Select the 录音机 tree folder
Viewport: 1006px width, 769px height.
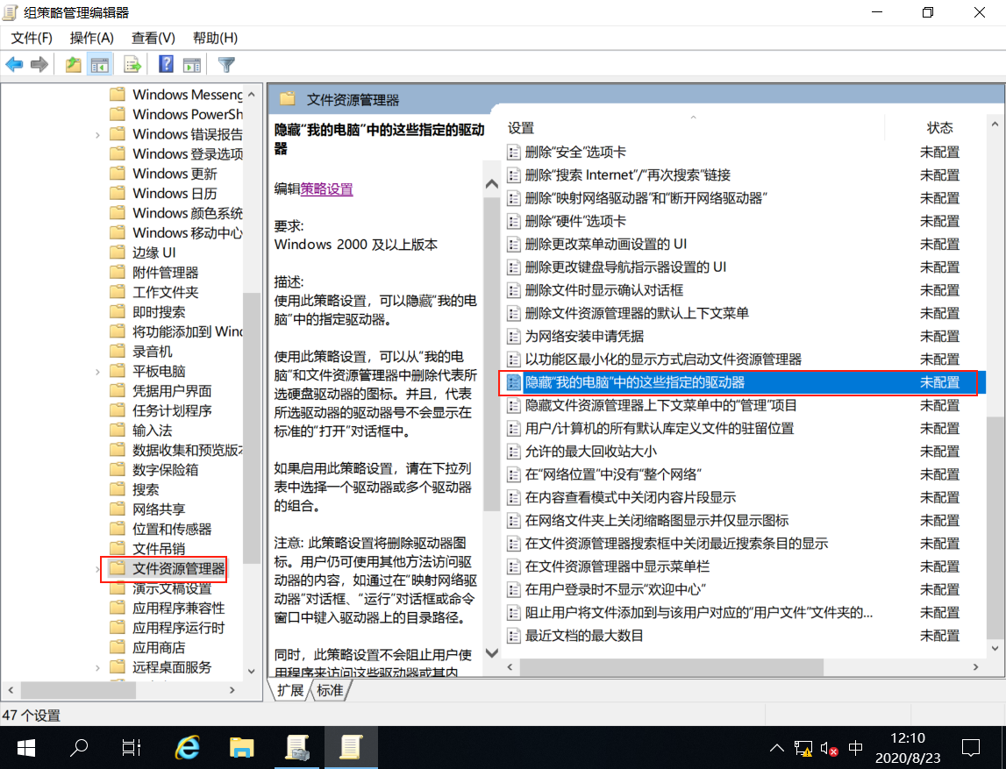152,352
